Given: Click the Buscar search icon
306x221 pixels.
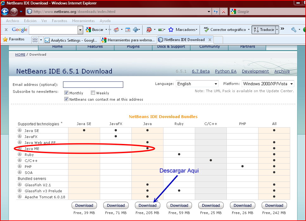Looking at the screenshot, I should pyautogui.click(x=88, y=30).
